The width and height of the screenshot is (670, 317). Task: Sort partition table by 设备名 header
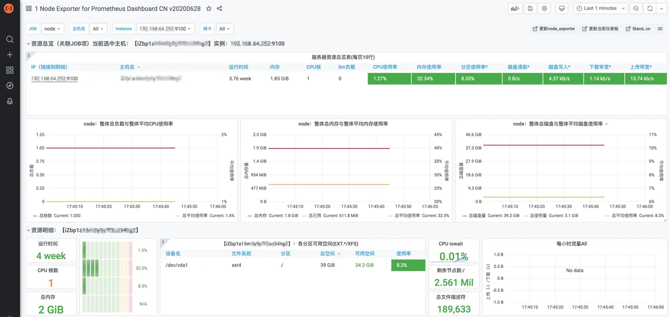173,253
